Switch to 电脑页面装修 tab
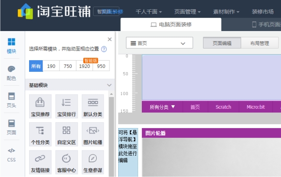 click(171, 24)
